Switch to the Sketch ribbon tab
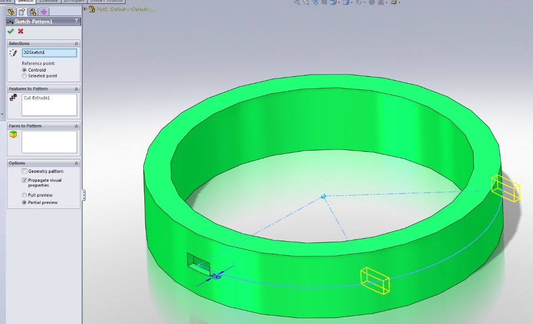The width and height of the screenshot is (533, 324). tap(25, 1)
